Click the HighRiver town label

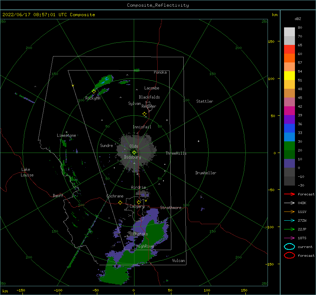(x=145, y=246)
